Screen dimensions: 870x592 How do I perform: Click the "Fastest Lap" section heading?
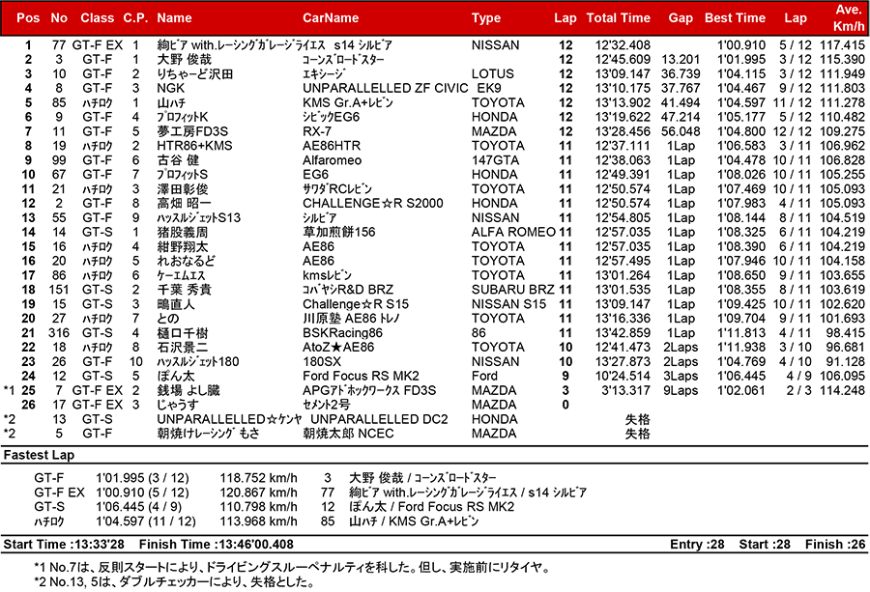(x=39, y=455)
